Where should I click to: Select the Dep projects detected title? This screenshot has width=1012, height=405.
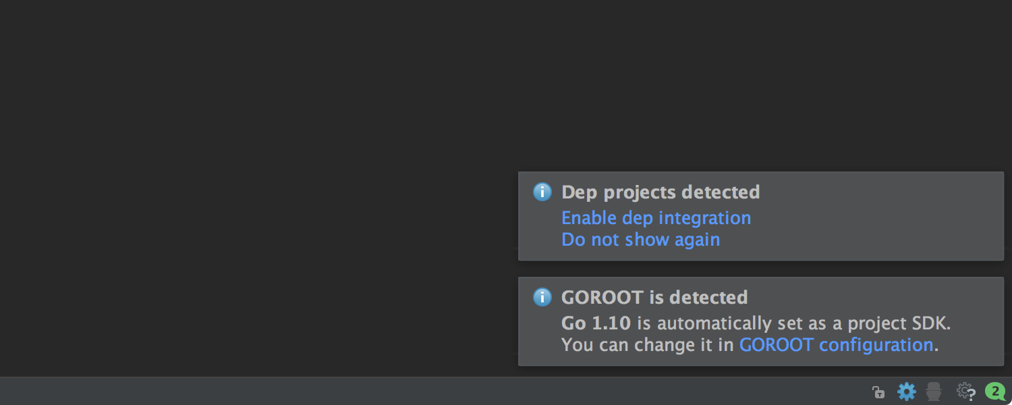point(660,192)
